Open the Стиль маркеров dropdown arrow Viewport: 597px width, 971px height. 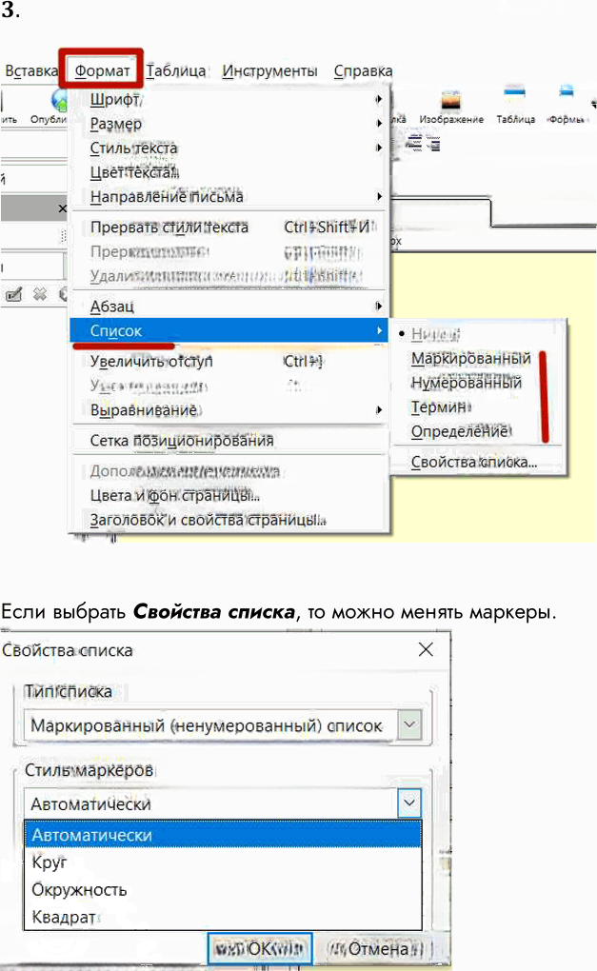click(x=409, y=803)
